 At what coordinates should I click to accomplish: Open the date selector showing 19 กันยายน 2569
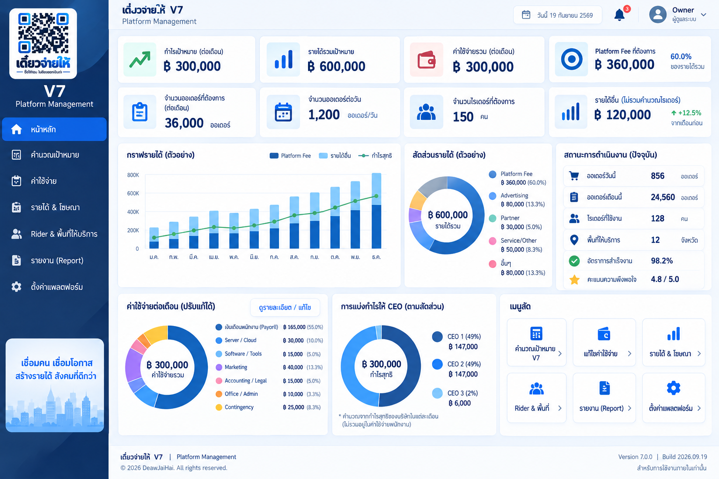(x=557, y=15)
